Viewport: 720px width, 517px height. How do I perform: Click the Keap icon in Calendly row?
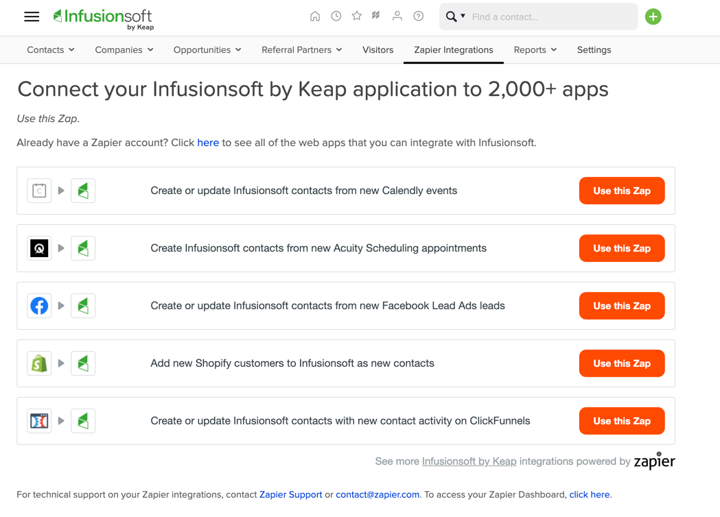pyautogui.click(x=83, y=191)
